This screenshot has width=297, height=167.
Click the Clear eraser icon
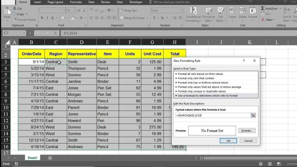point(263,19)
